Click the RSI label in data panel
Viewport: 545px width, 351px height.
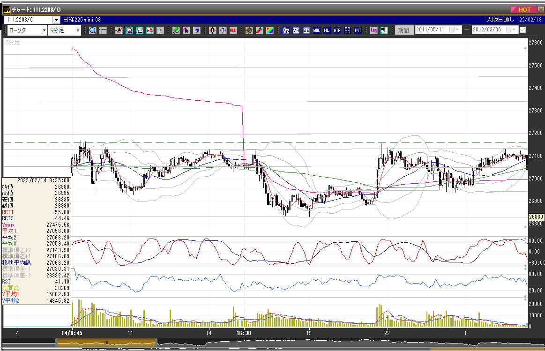(6, 282)
